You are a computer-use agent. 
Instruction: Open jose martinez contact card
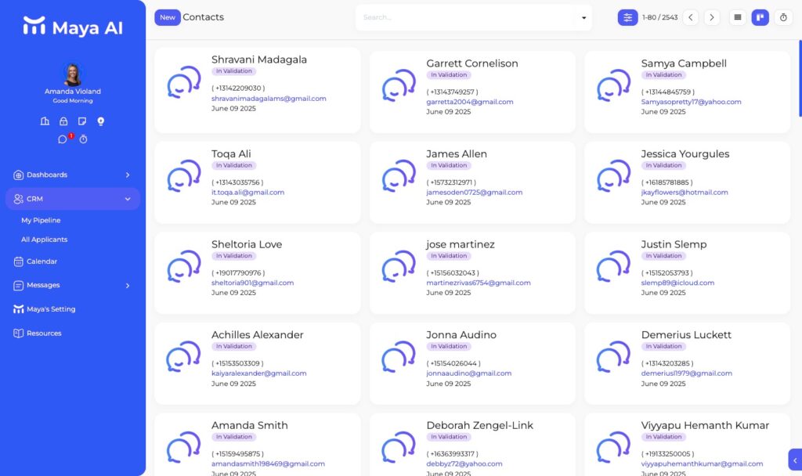(x=472, y=273)
